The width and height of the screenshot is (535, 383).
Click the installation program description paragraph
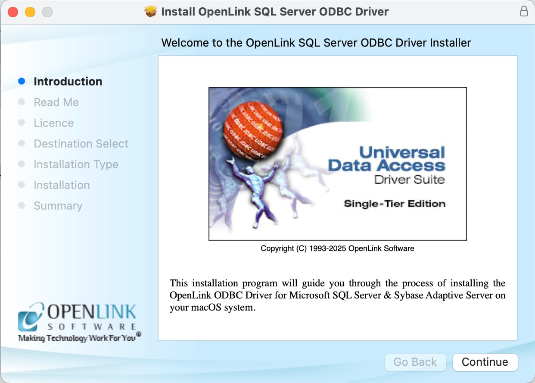pyautogui.click(x=337, y=295)
